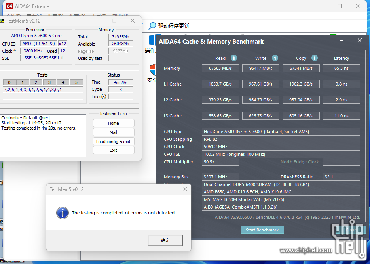Click the Total memory value 31935Mb

(x=121, y=37)
